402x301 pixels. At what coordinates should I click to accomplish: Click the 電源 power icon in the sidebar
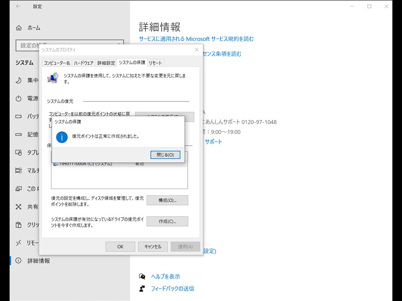tap(19, 99)
